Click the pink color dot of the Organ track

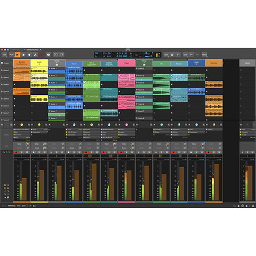(x=126, y=125)
